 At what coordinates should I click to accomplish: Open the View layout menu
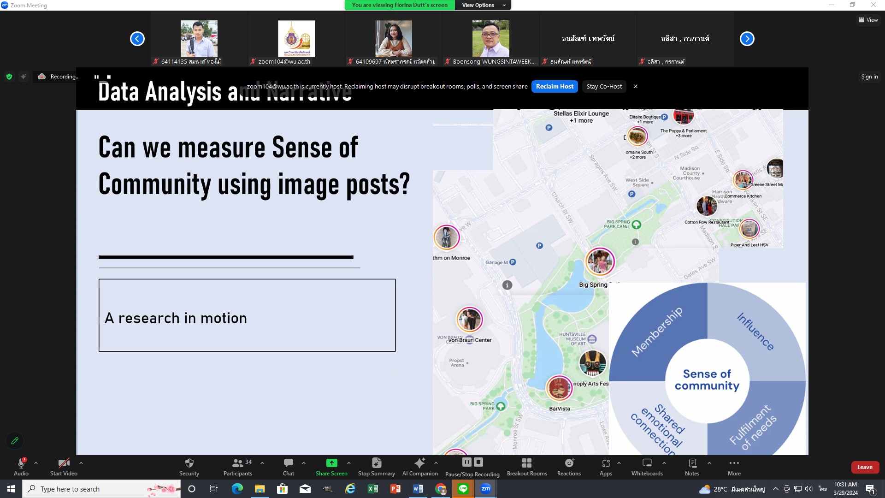(x=868, y=20)
